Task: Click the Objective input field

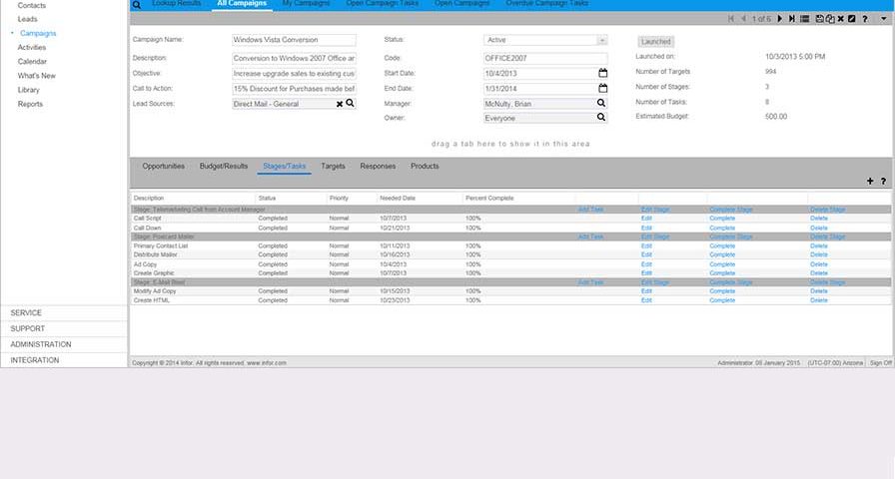Action: [x=294, y=74]
